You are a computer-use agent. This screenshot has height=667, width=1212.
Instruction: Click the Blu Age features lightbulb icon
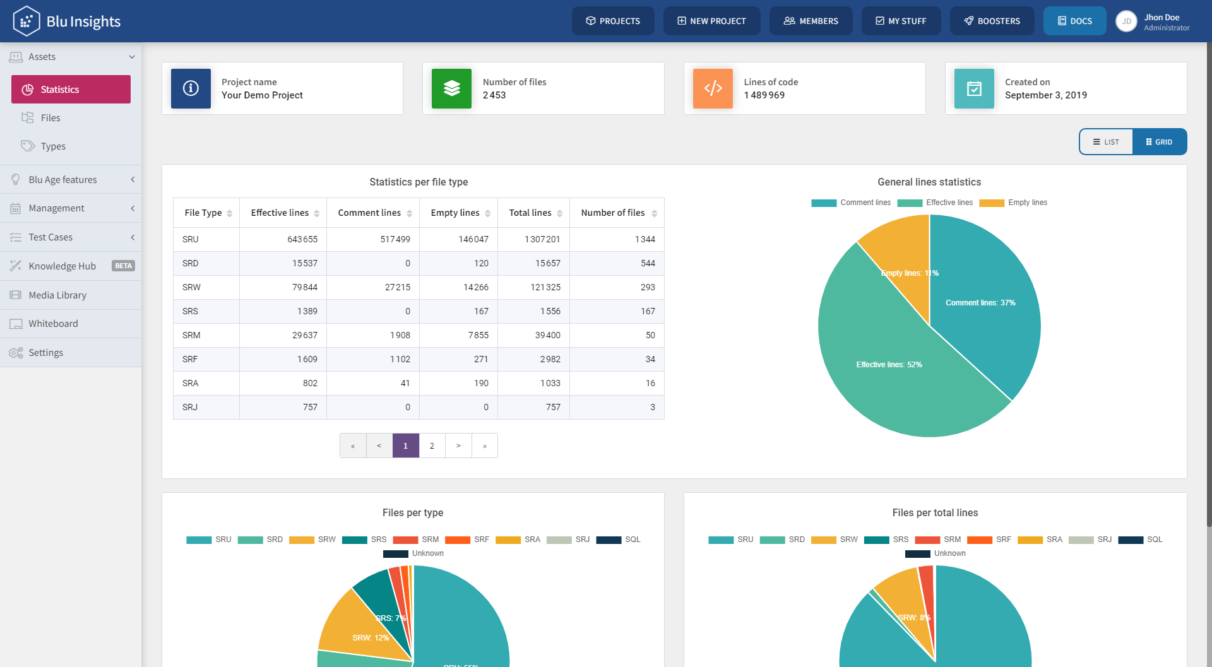coord(16,180)
